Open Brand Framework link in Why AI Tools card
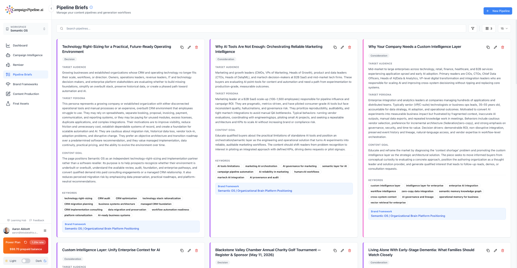 point(255,191)
